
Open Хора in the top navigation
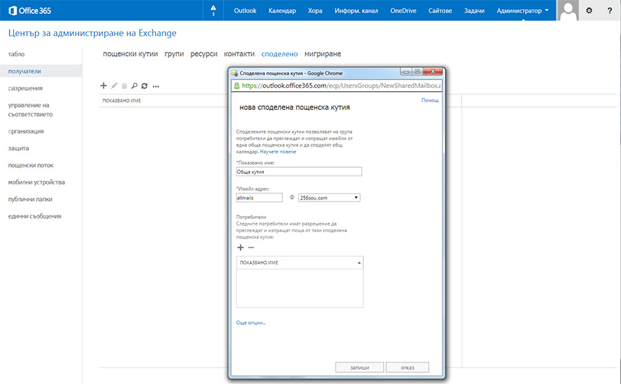[x=315, y=10]
